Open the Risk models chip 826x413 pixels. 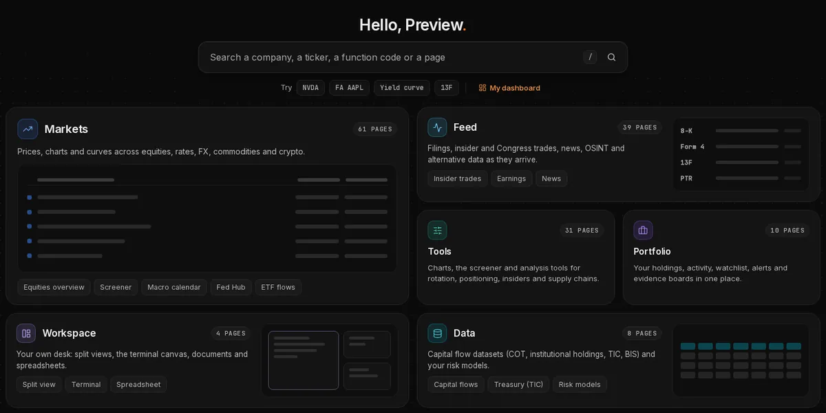pos(580,384)
